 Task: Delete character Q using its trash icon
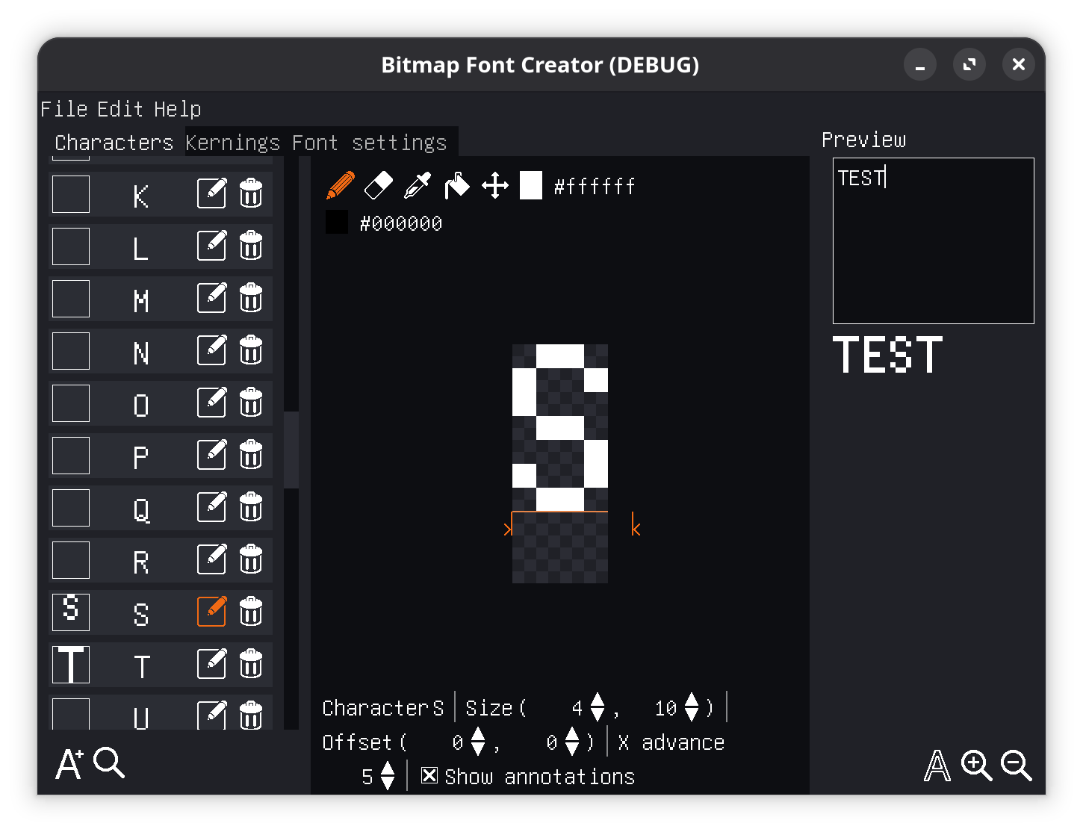point(251,507)
